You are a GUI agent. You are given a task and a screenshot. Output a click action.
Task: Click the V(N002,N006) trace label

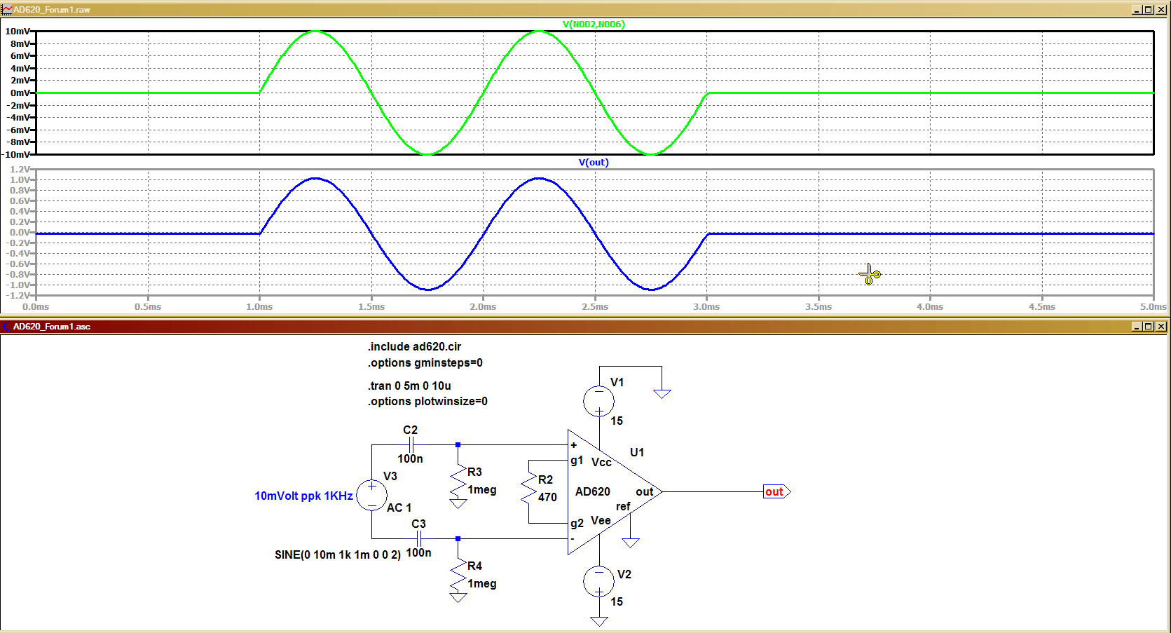pos(594,24)
